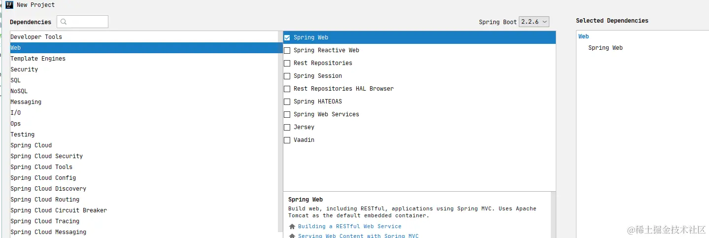This screenshot has width=709, height=238.
Task: Check the Spring Session dependency box
Action: 287,76
